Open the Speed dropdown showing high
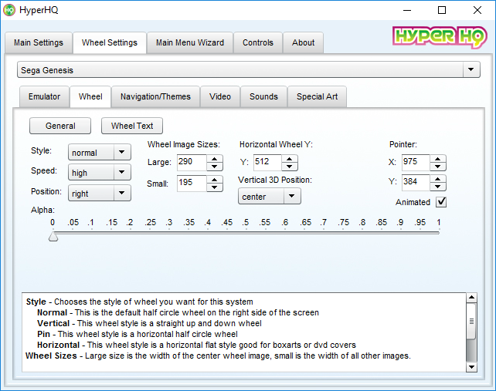Image resolution: width=496 pixels, height=391 pixels. pos(100,173)
